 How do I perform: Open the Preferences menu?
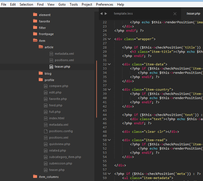[x=104, y=4]
